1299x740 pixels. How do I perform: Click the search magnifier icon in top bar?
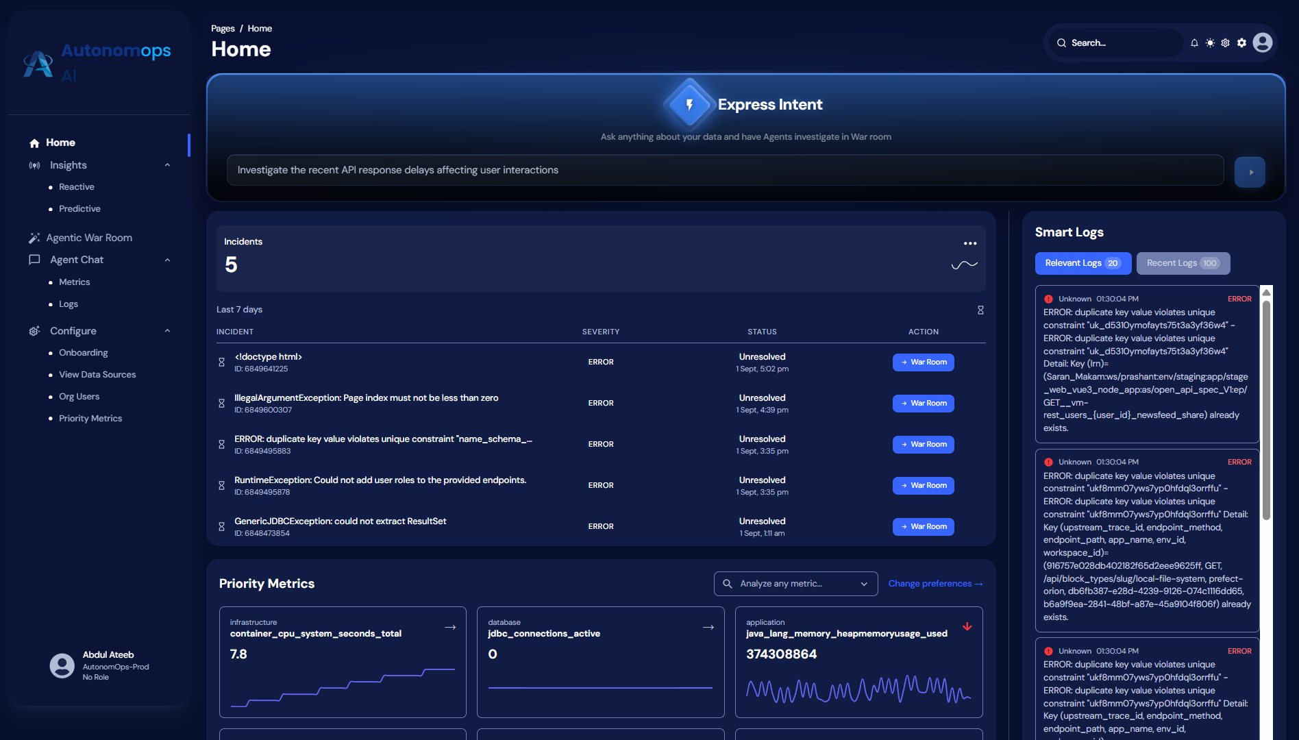point(1061,43)
